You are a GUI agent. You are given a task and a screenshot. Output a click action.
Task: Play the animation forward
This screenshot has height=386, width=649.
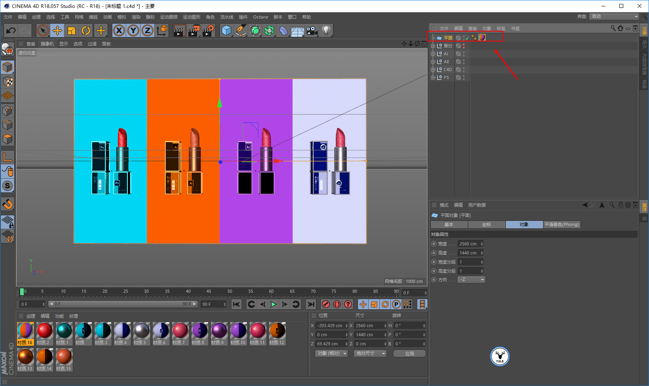click(x=273, y=304)
